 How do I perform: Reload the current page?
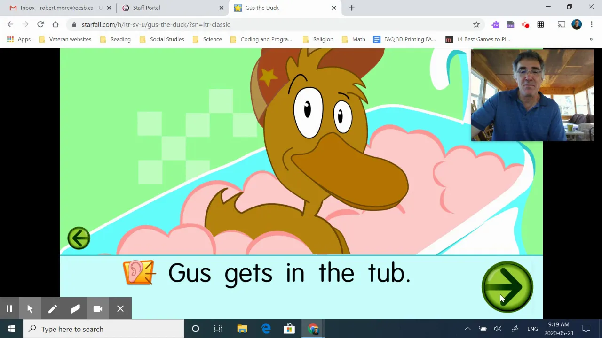click(40, 24)
